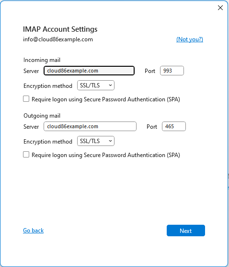Select the outgoing Port field showing 465
The image size is (229, 267).
(174, 126)
